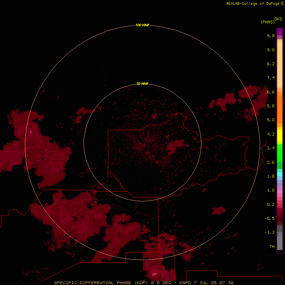Screen dimensions: 285x285
Task: Click the yellow band of the color scale
Action: tap(280, 136)
